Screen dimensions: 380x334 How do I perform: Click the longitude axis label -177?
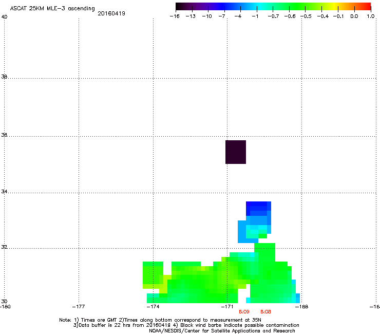tap(79, 307)
